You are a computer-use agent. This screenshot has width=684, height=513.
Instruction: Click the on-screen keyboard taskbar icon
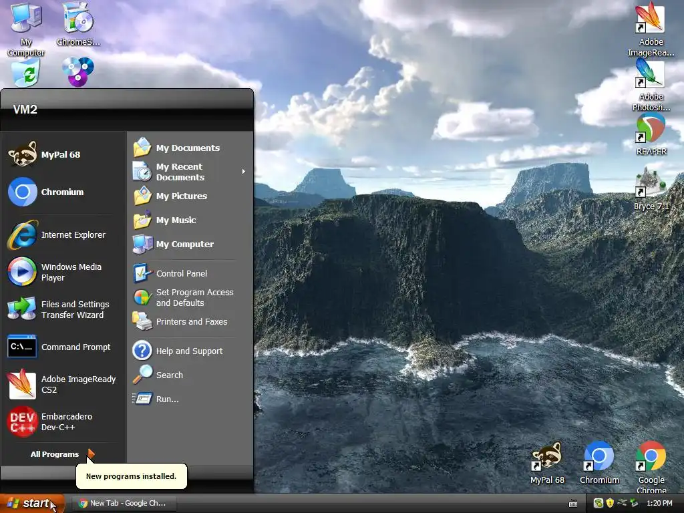click(x=573, y=504)
